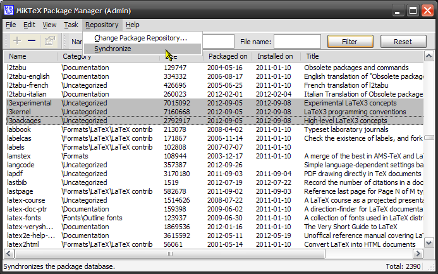The image size is (438, 274).
Task: Click the vertical scrollbar up arrow
Action: 429,56
